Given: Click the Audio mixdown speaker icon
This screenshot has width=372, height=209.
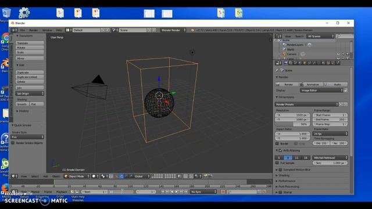Looking at the screenshot, I should pos(325,84).
